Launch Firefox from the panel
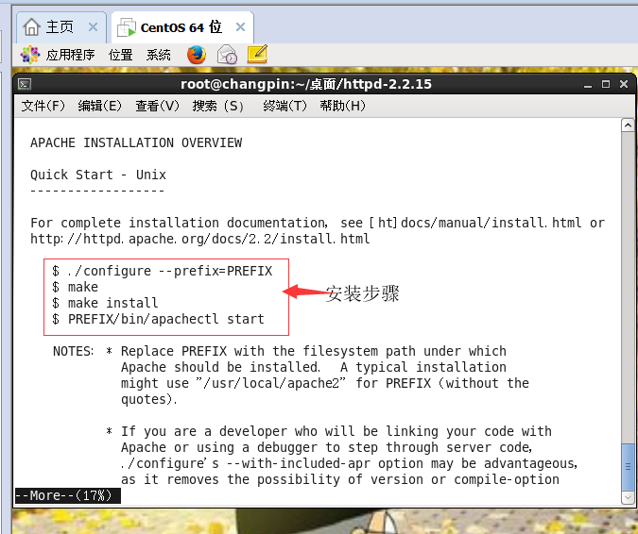Viewport: 638px width, 534px height. pos(196,55)
